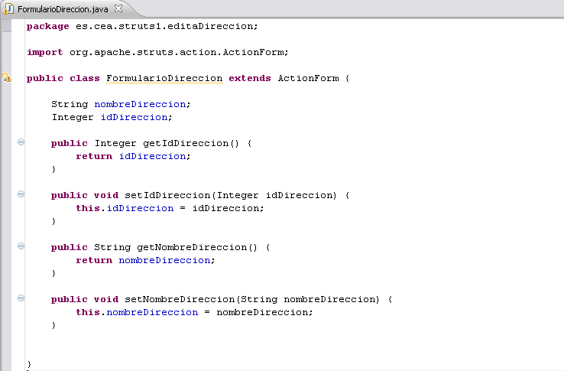Click the nombreDireccion field in its String declaration
Viewport: 564px width, 371px height.
tap(140, 104)
